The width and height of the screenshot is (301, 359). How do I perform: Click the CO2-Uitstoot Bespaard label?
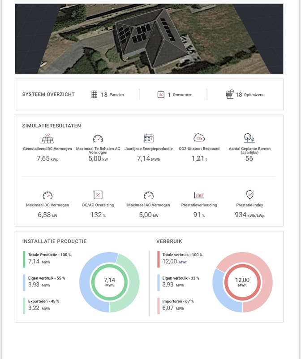tap(199, 149)
